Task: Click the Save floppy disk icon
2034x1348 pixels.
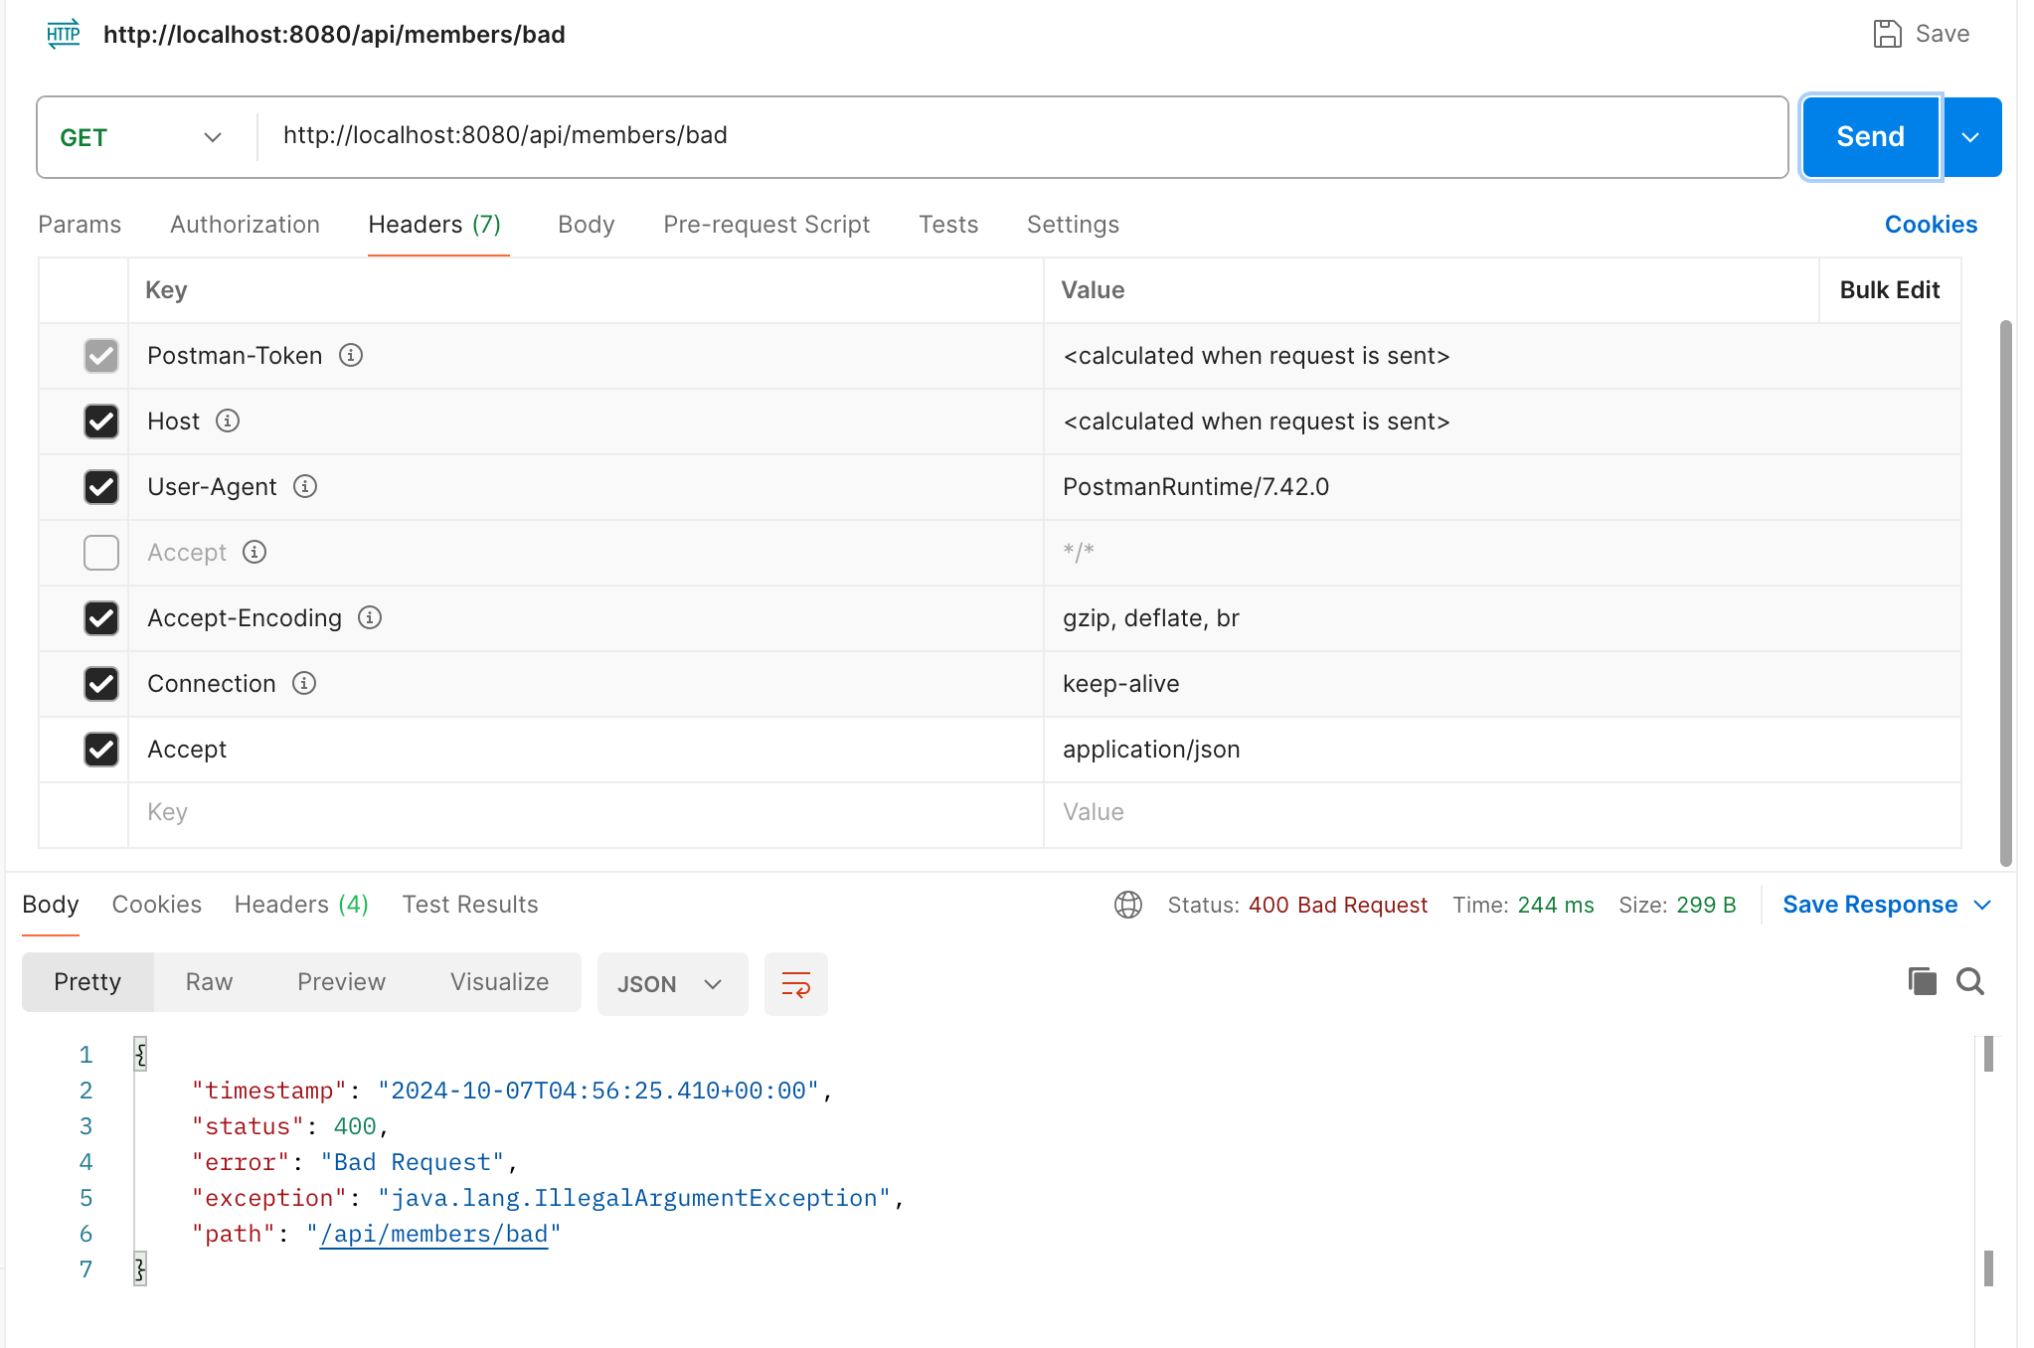Action: click(1886, 34)
